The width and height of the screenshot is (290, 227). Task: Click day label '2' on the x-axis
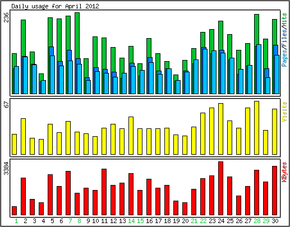25,221
